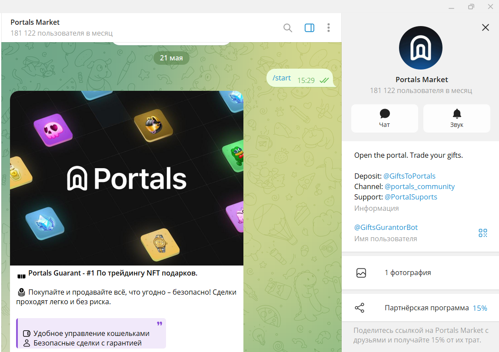Click the Звук notification bell button

(x=457, y=118)
